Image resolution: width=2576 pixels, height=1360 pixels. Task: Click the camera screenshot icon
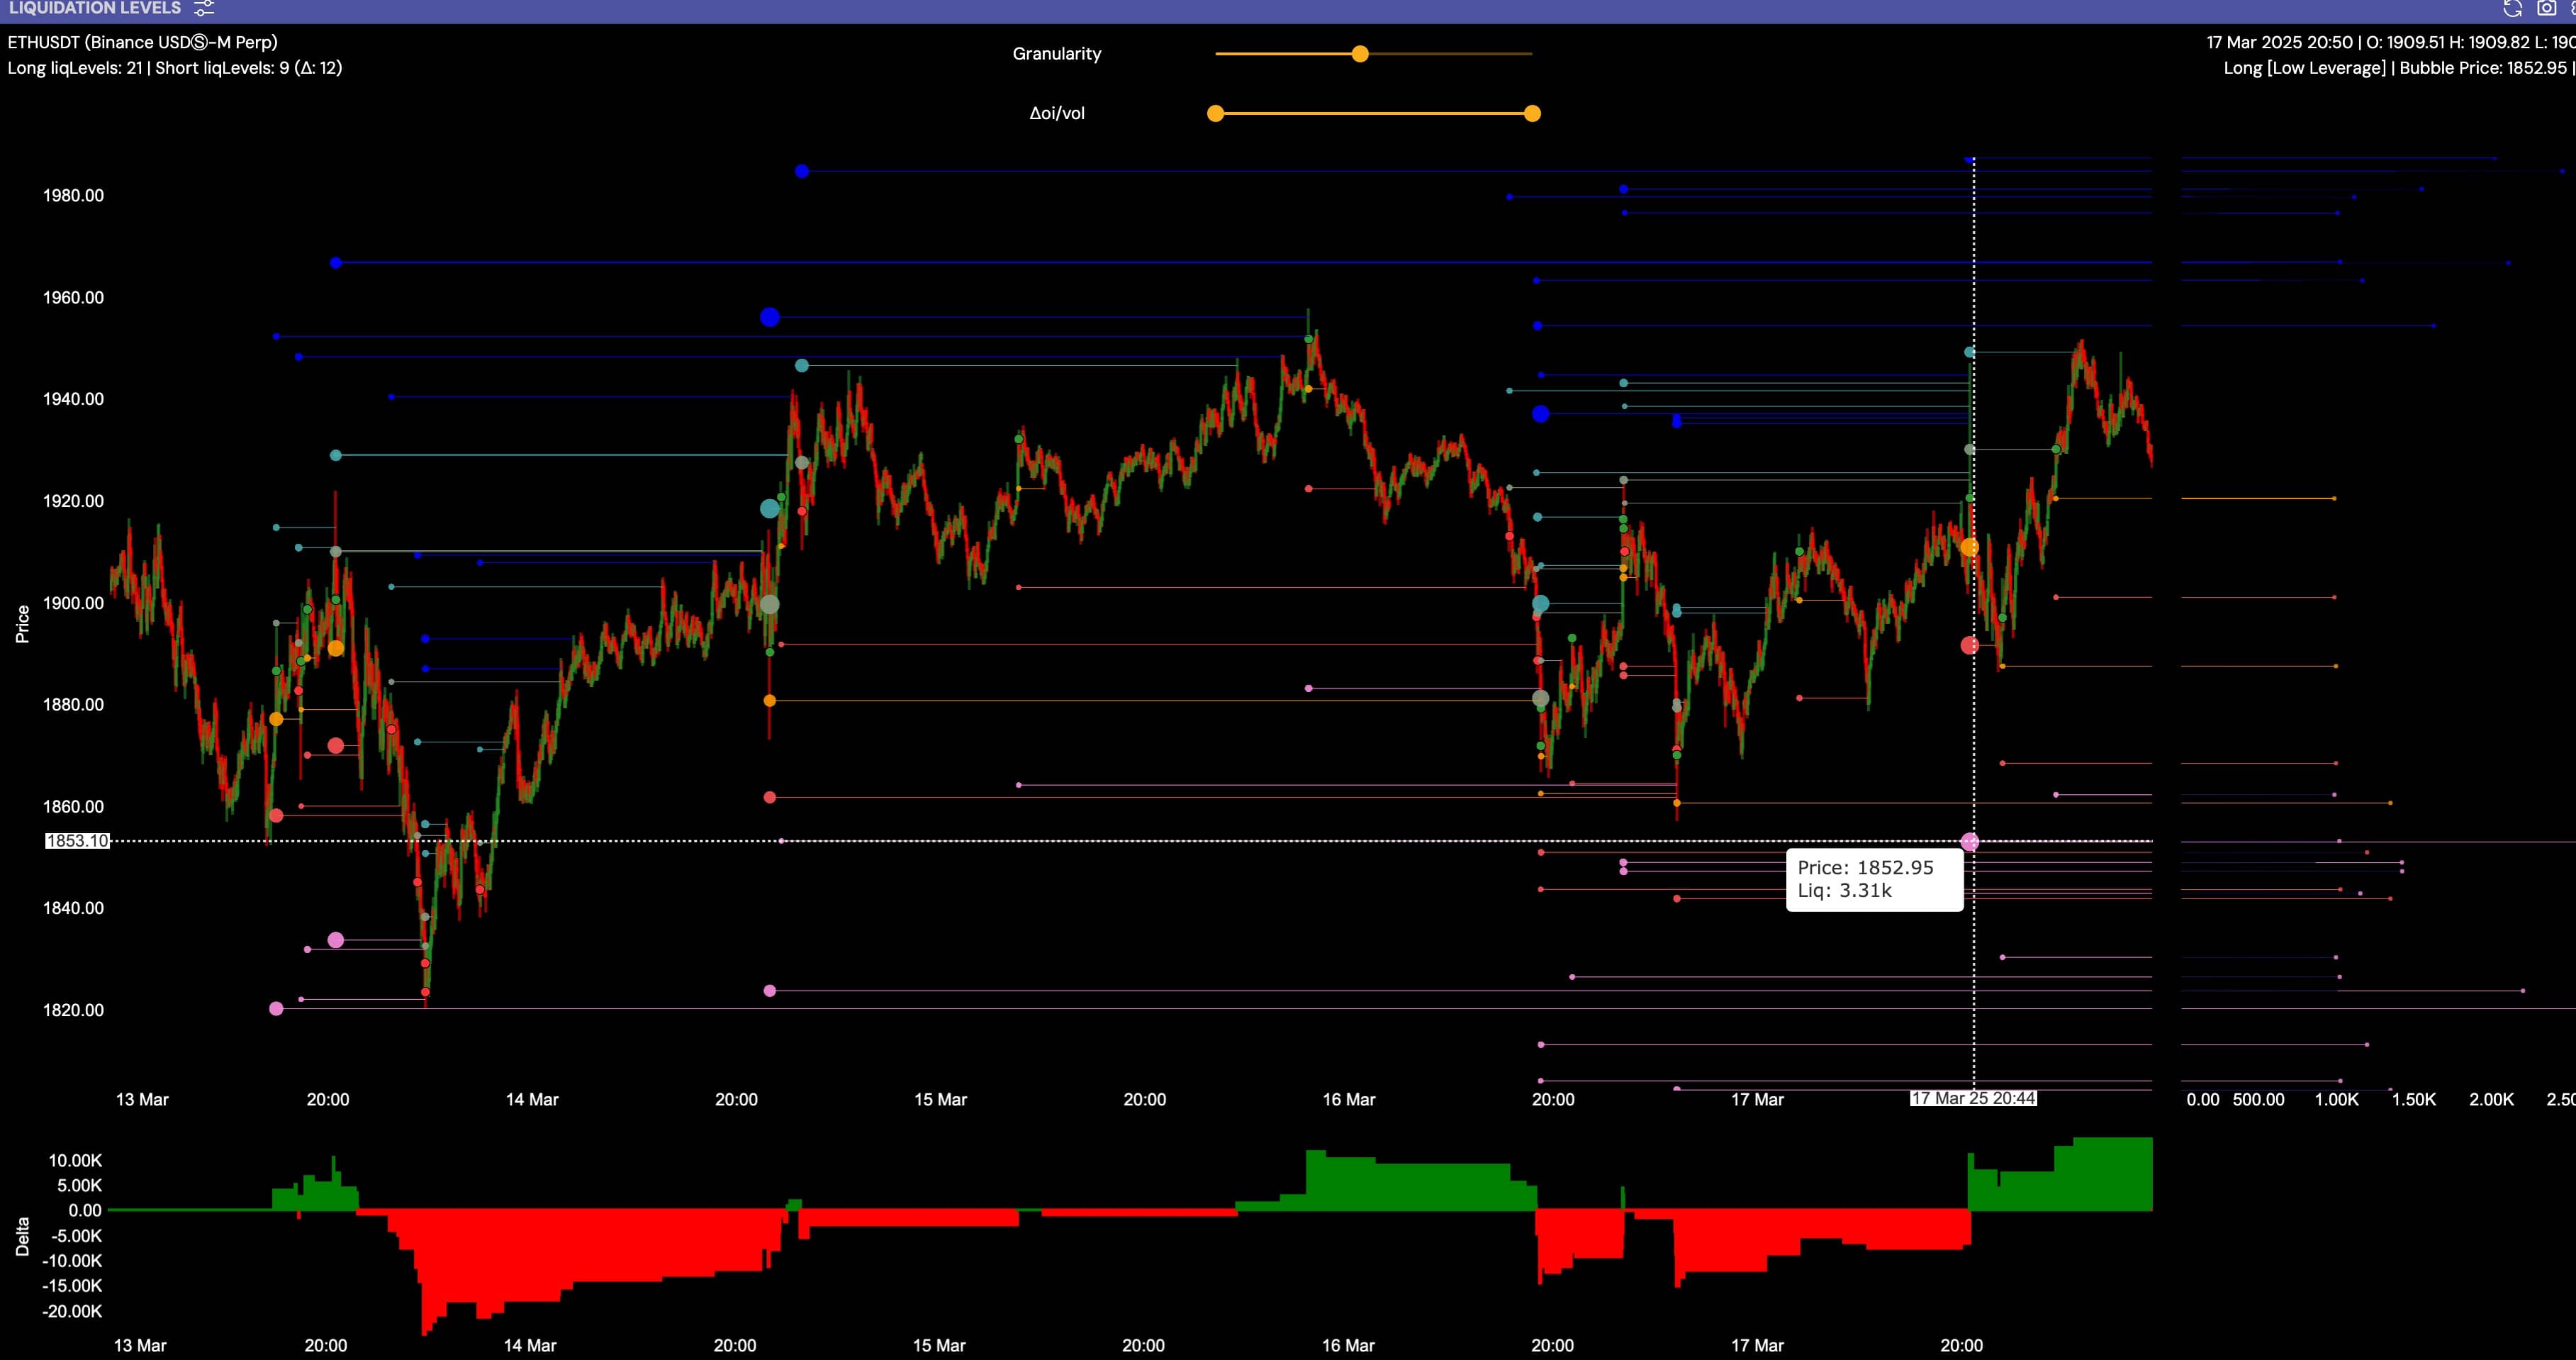click(2546, 9)
